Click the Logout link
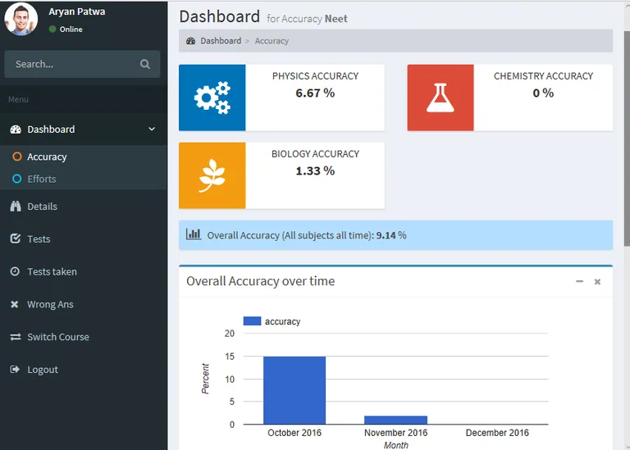The width and height of the screenshot is (630, 450). tap(42, 370)
